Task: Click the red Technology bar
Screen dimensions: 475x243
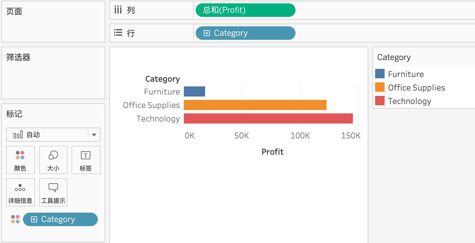Action: click(268, 118)
